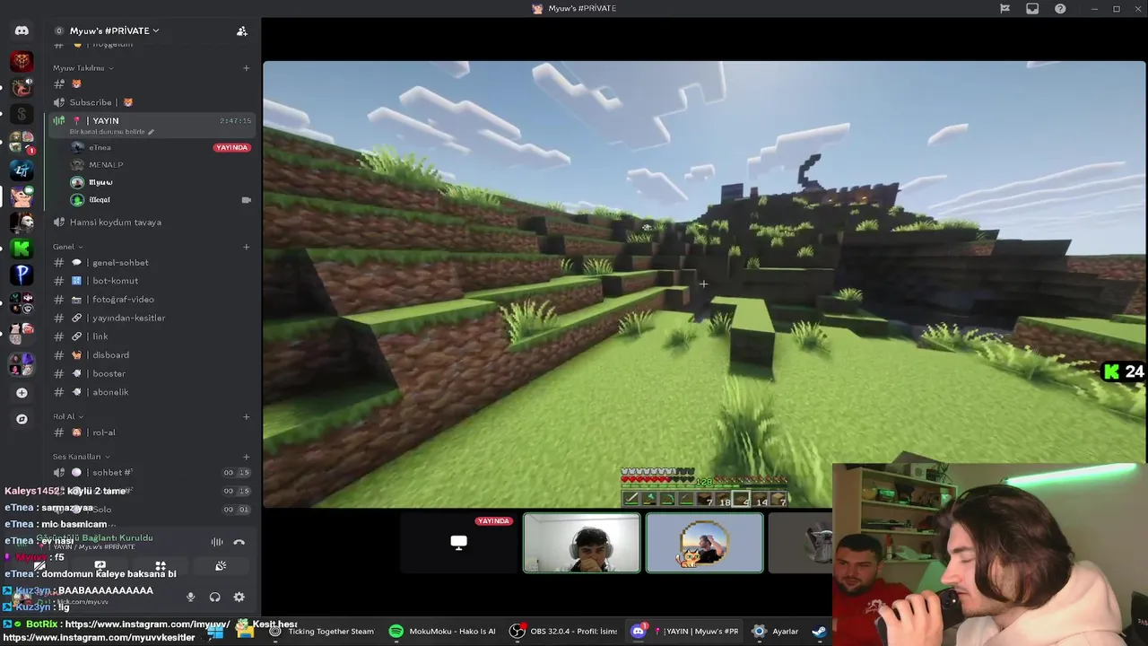Add a channel to Ses Kanalları category

point(247,457)
